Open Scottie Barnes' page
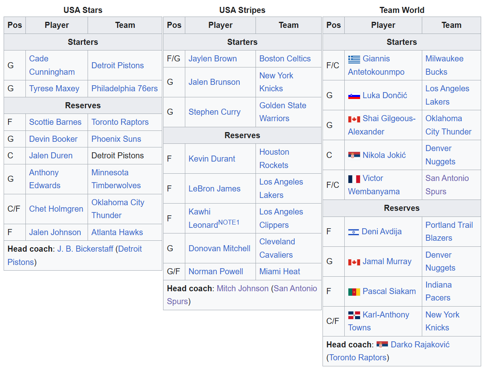Screen dimensions: 486x370 pyautogui.click(x=55, y=122)
